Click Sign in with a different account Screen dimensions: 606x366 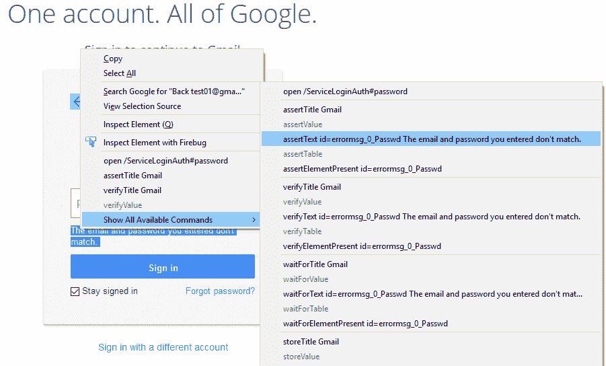coord(163,347)
